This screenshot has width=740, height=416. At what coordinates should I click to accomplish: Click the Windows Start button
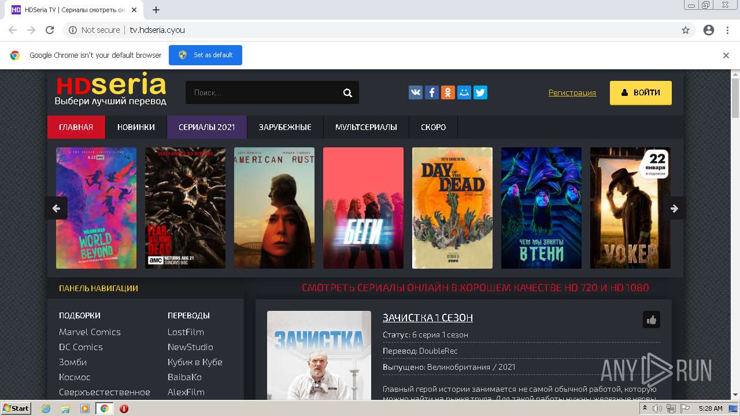pos(16,408)
